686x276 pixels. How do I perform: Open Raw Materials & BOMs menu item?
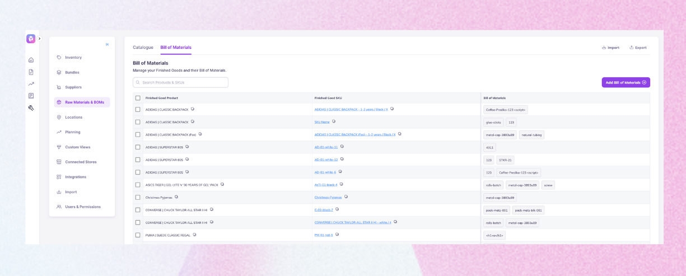[x=82, y=102]
